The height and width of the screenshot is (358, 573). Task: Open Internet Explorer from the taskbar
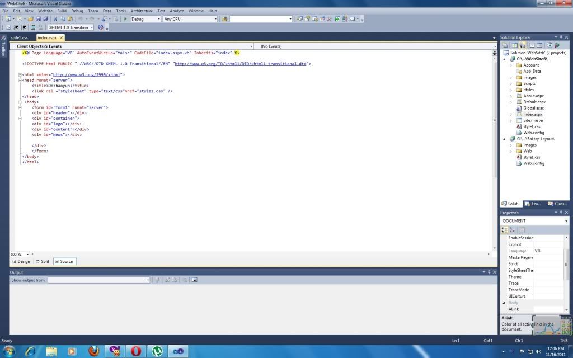(x=30, y=351)
